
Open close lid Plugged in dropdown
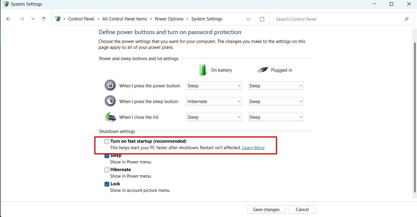[276, 117]
